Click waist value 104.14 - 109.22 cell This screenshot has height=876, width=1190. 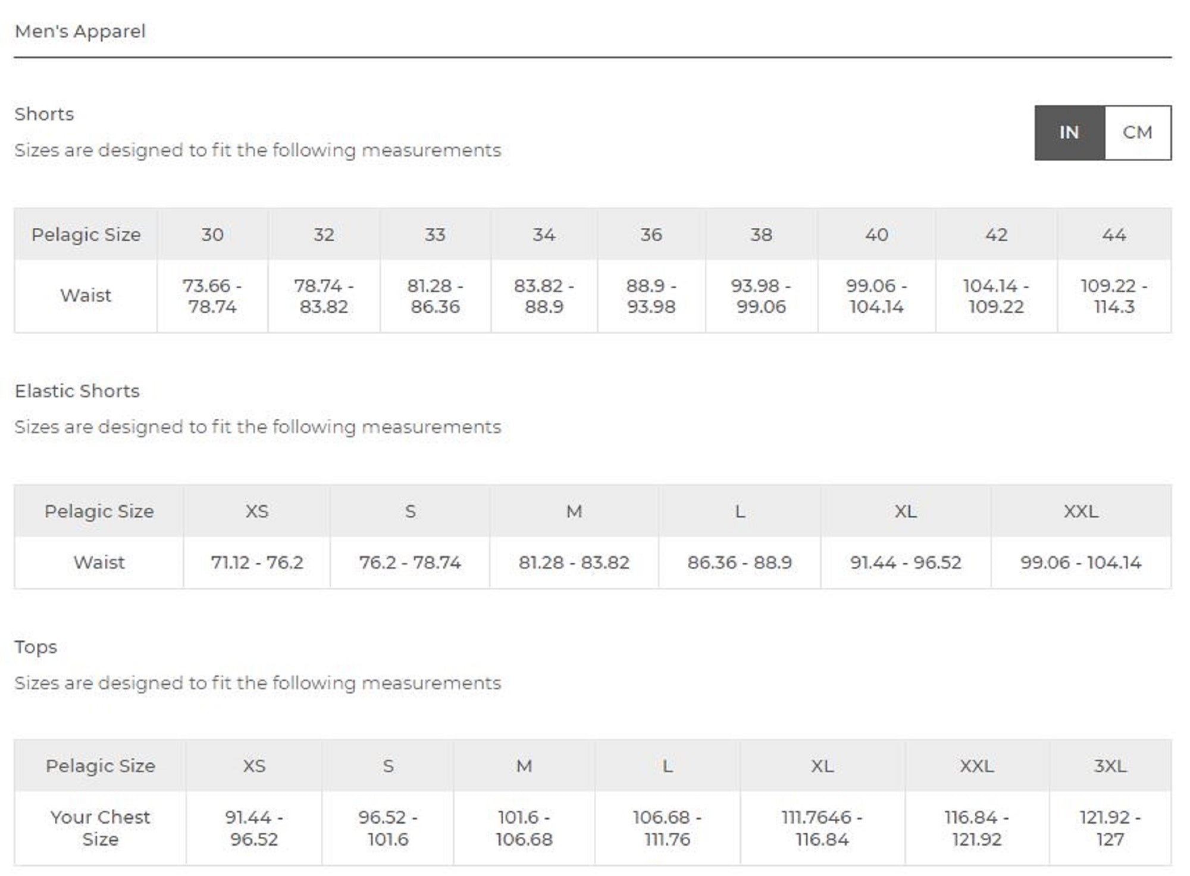[996, 296]
